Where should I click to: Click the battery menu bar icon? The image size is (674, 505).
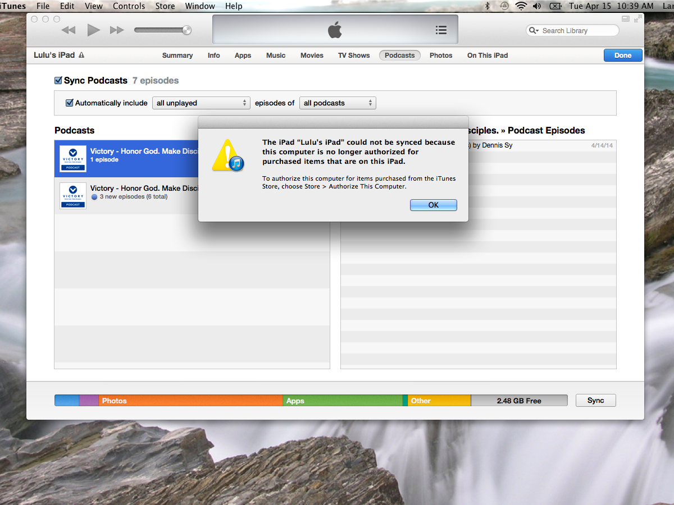[x=555, y=6]
